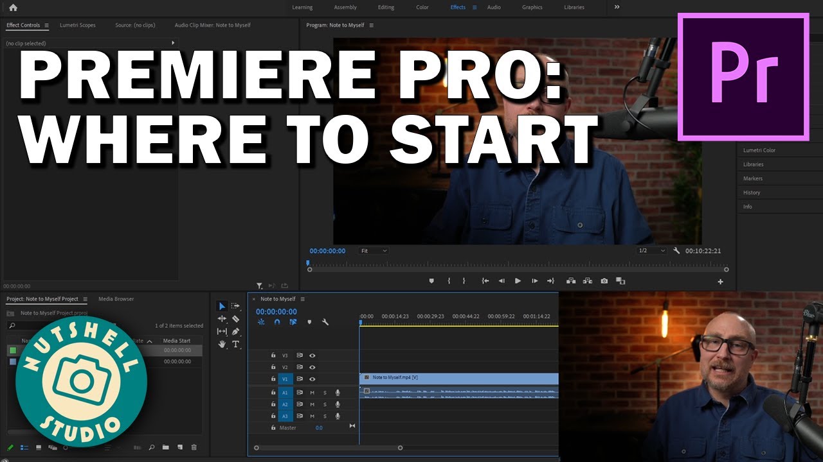823x462 pixels.
Task: Click Mark Out in Program Monitor
Action: [464, 281]
